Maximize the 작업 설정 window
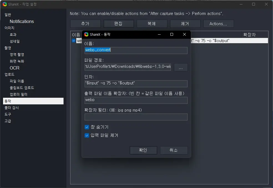Image resolution: width=273 pixels, height=188 pixels. 254,4
